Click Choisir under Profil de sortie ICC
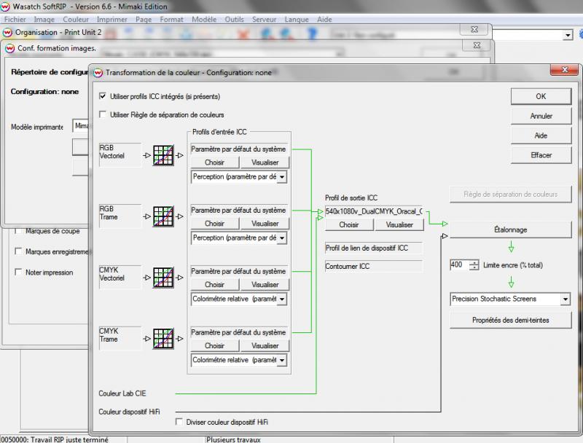This screenshot has width=583, height=443. (349, 225)
